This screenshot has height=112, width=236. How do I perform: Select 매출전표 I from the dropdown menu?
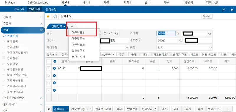[78, 32]
